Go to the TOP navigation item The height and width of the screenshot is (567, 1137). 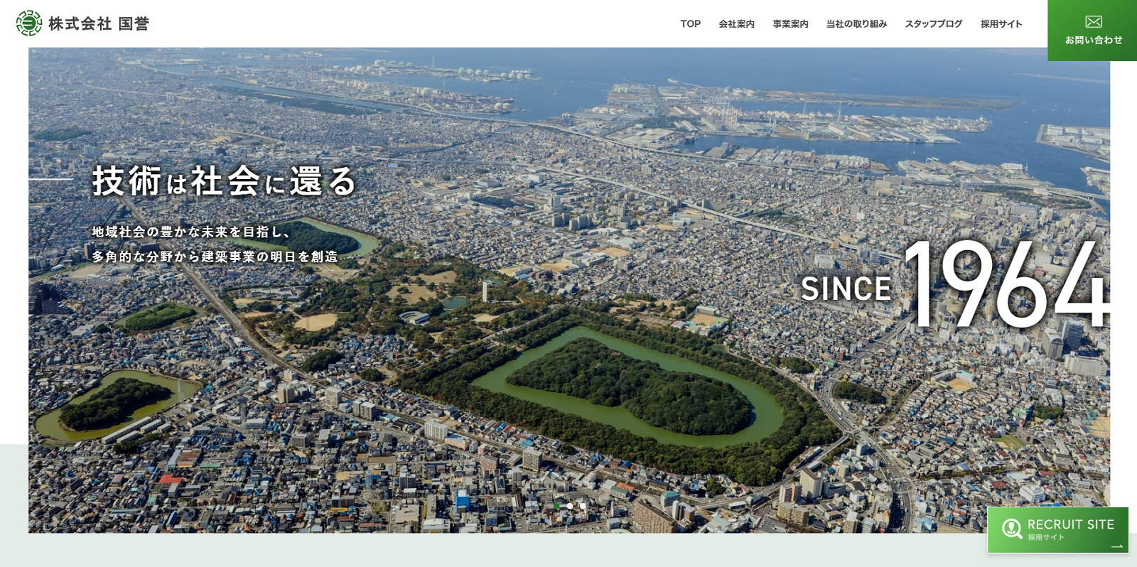point(690,24)
